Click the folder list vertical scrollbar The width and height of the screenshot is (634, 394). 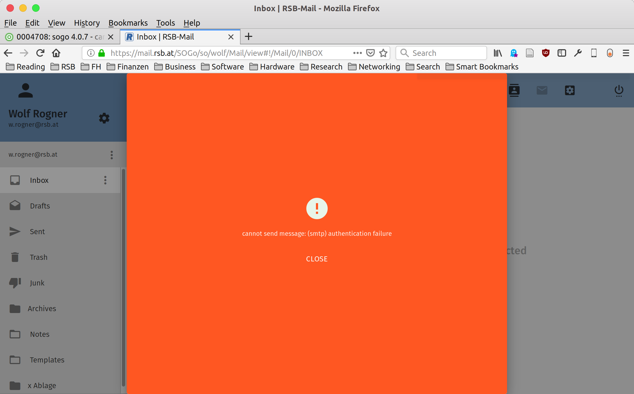click(x=123, y=278)
